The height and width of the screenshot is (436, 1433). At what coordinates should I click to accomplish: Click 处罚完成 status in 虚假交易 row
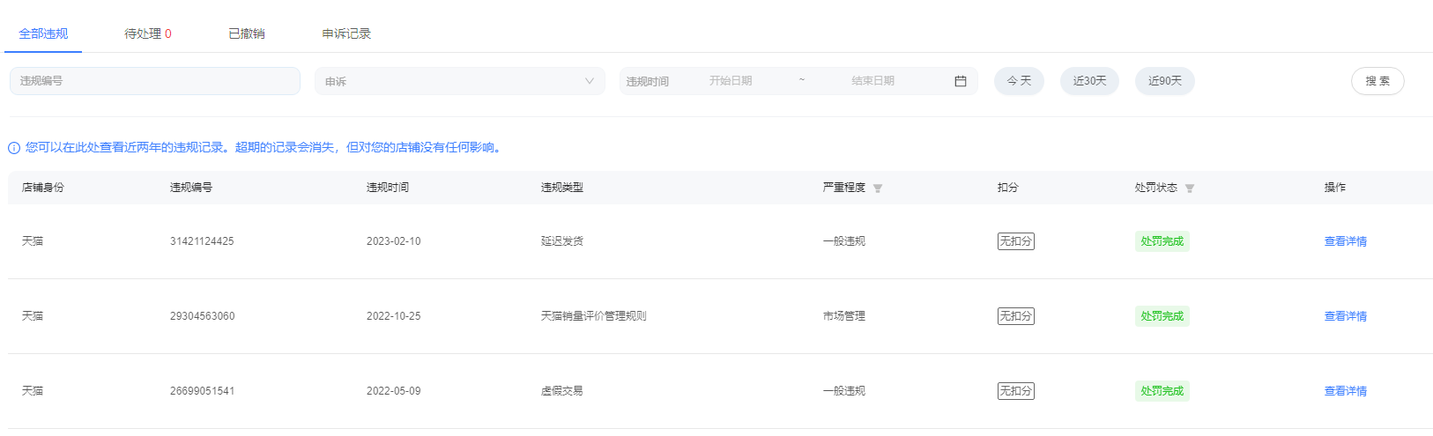coord(1162,391)
